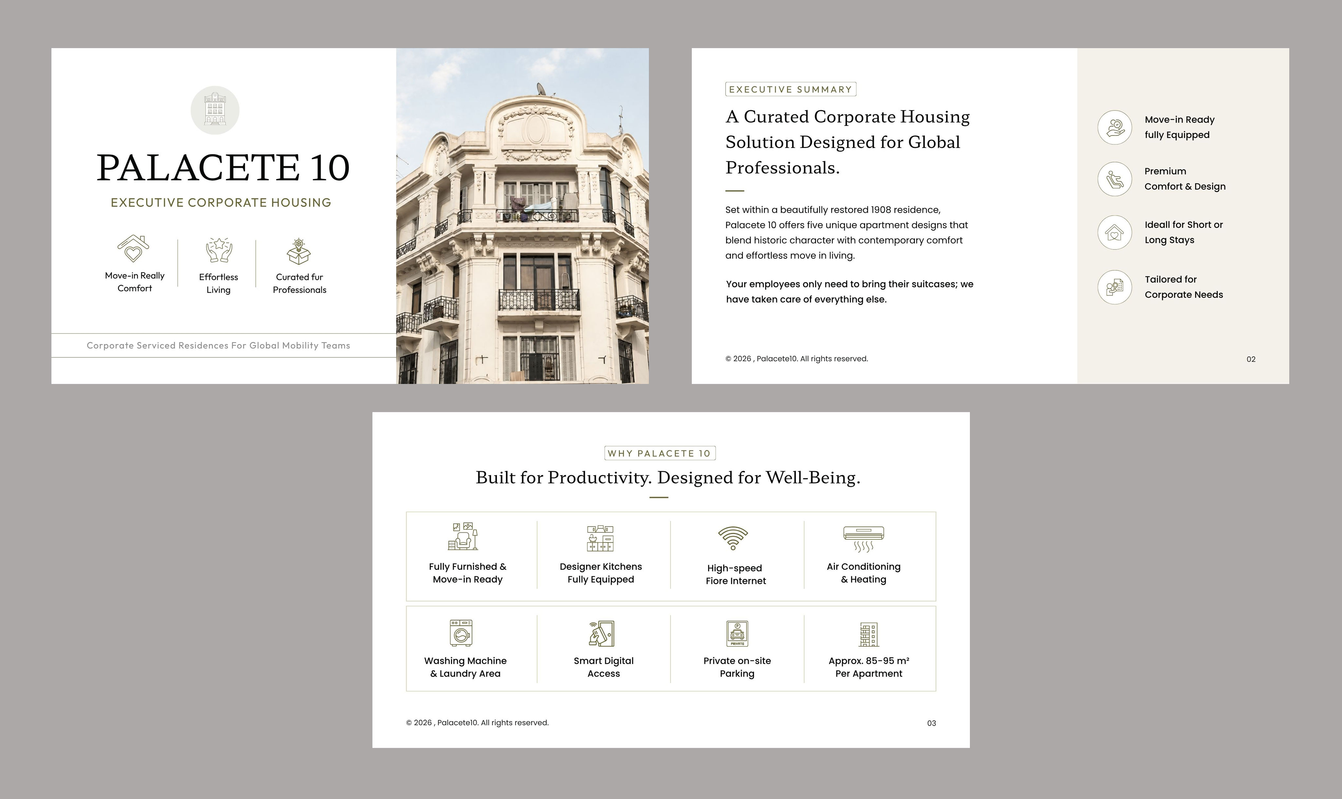Select the A Curated Corporate Housing headline
Image resolution: width=1342 pixels, height=799 pixels.
click(847, 142)
